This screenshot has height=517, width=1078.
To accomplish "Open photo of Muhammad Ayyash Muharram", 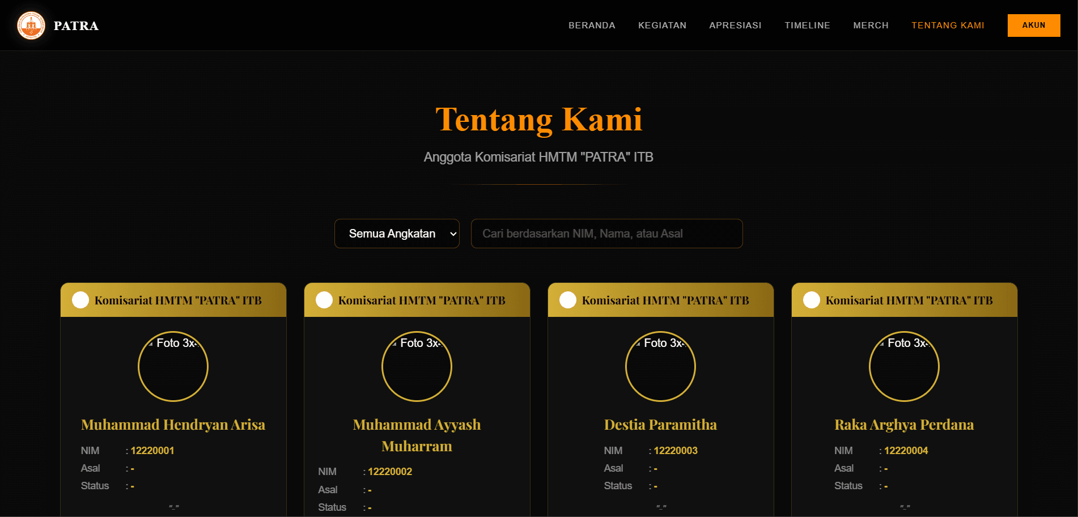I will pyautogui.click(x=417, y=366).
